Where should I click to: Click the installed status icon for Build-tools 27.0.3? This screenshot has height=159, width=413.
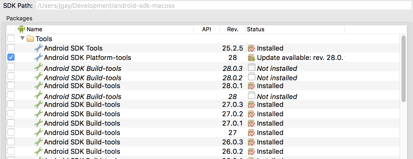coord(251,105)
